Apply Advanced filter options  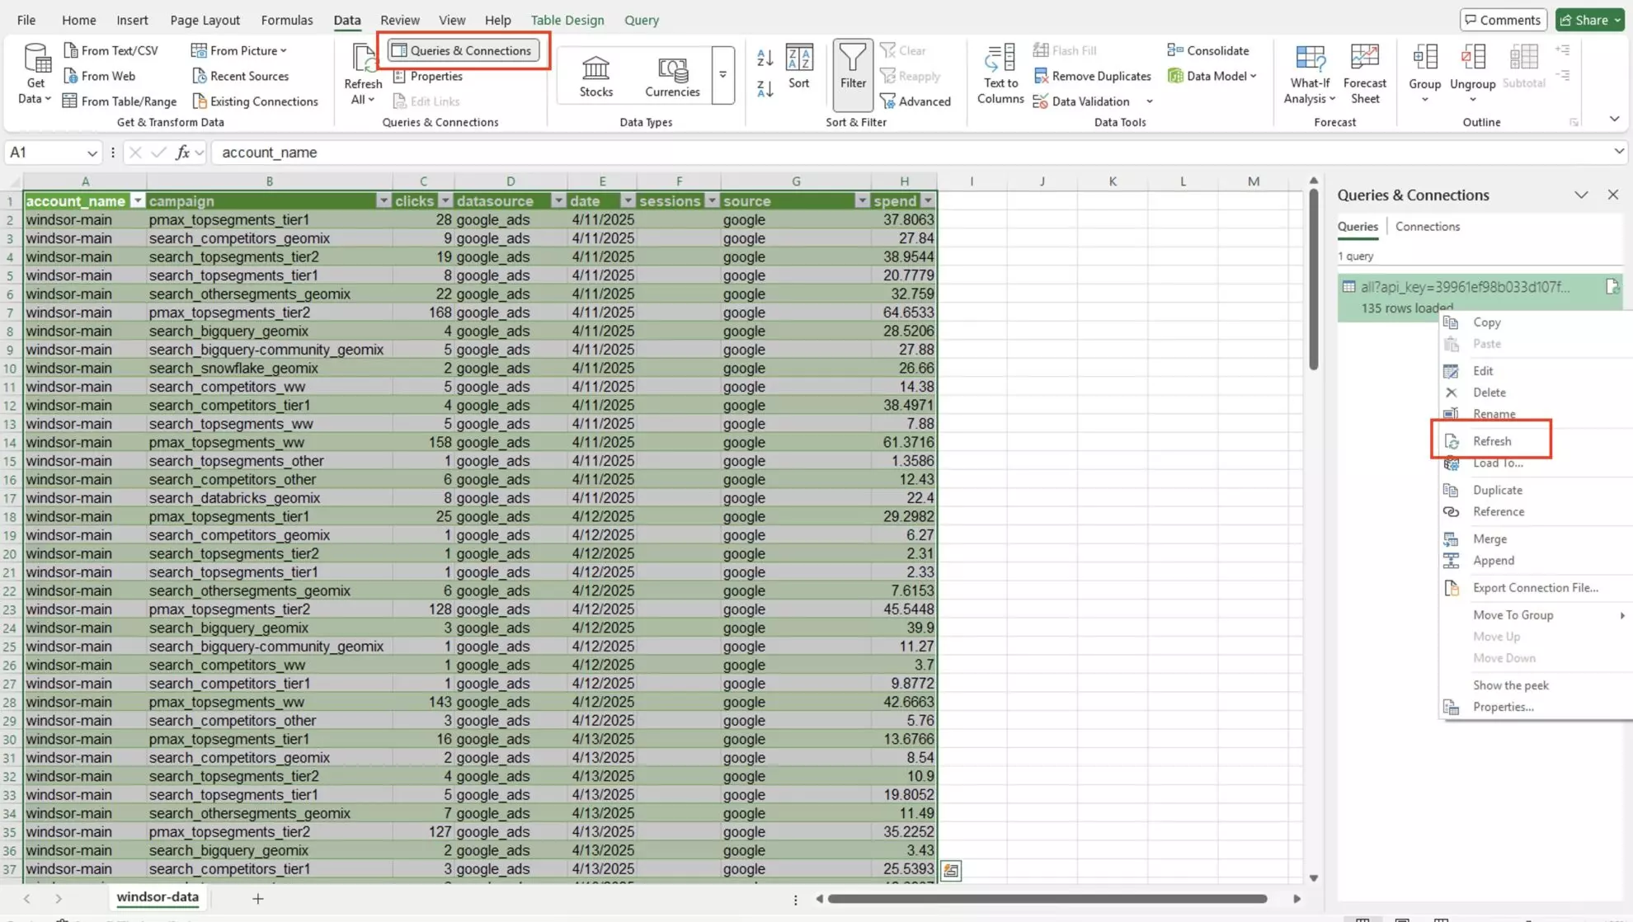pyautogui.click(x=916, y=101)
